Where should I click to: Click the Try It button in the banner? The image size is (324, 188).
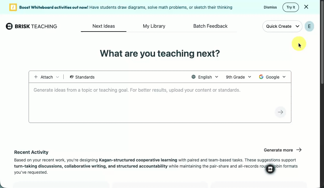(x=291, y=7)
